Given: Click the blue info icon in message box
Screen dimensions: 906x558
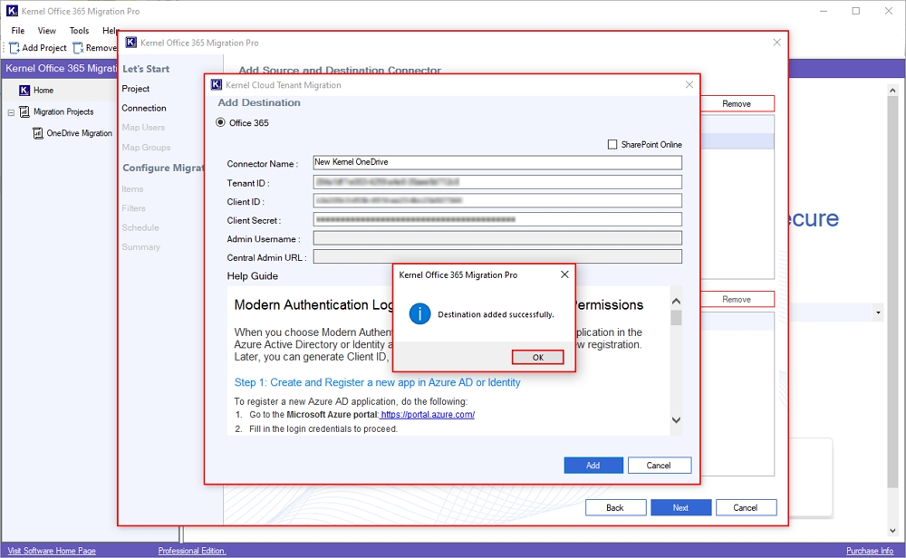Looking at the screenshot, I should coord(419,314).
